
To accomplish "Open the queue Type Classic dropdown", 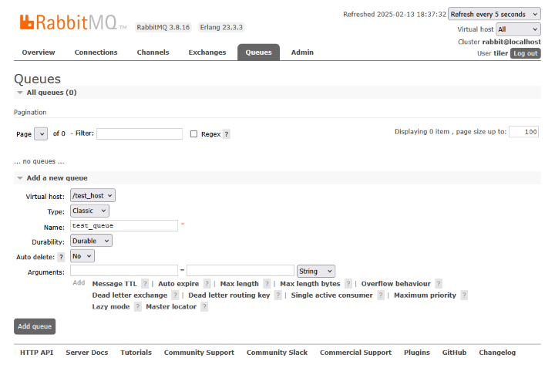I will [89, 211].
